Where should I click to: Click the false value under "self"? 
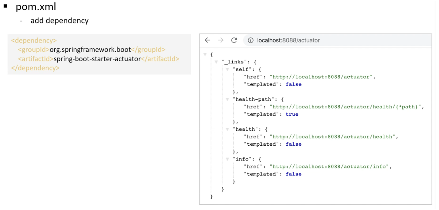[293, 84]
